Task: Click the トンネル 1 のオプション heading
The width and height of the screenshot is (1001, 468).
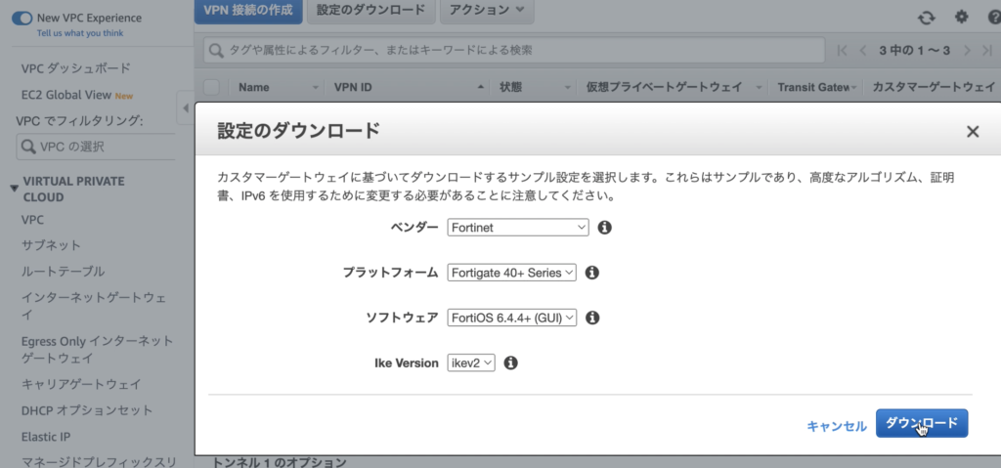Action: pos(279,463)
